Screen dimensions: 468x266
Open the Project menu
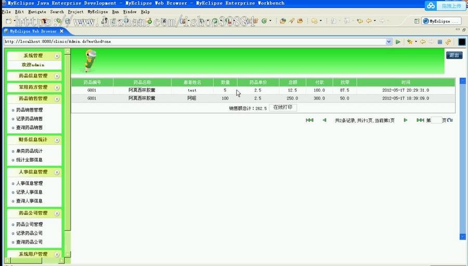[x=75, y=12]
